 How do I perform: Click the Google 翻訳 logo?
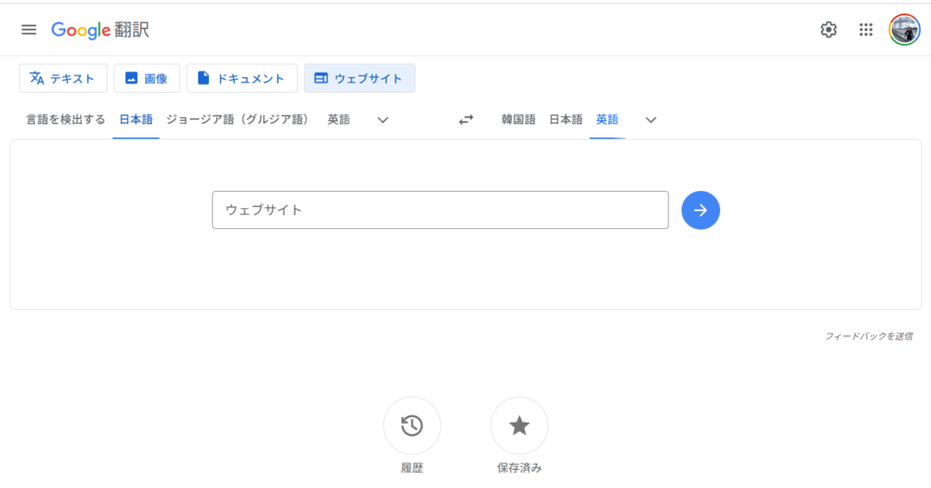[100, 29]
